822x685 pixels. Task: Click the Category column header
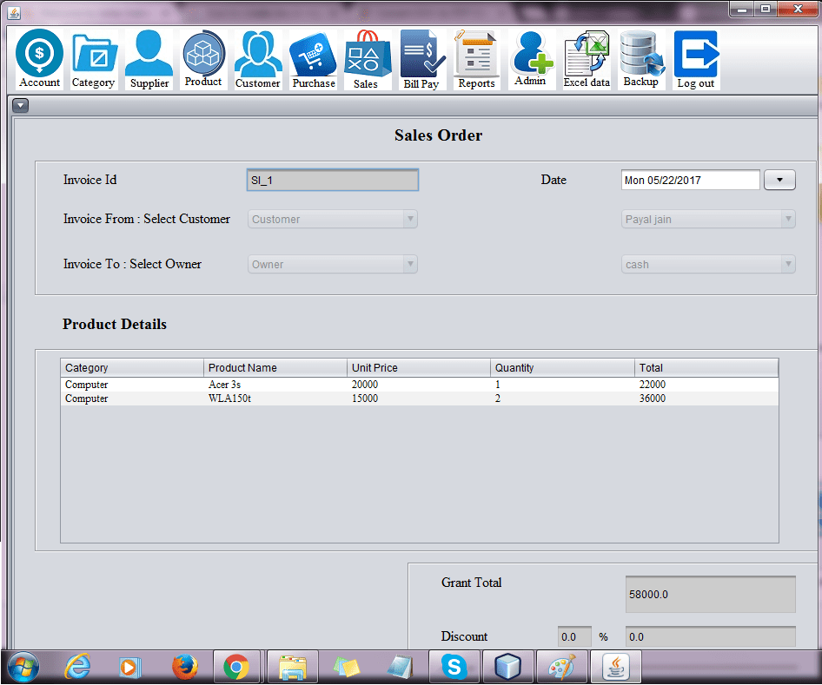pos(132,367)
